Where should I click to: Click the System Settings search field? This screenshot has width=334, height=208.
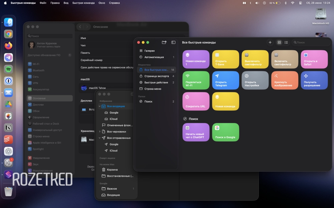pos(50,36)
